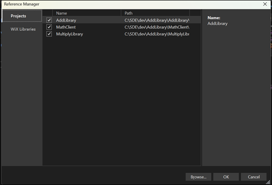
Task: Sort list by Path column header
Action: (x=155, y=13)
